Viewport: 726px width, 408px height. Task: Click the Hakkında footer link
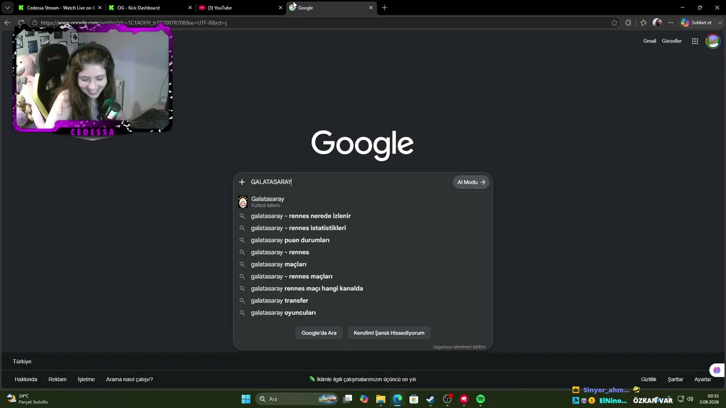pos(26,379)
